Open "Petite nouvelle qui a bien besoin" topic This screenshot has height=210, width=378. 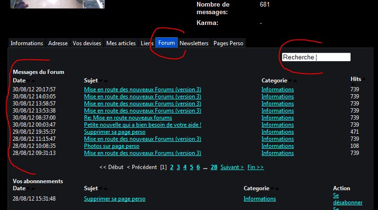[143, 125]
